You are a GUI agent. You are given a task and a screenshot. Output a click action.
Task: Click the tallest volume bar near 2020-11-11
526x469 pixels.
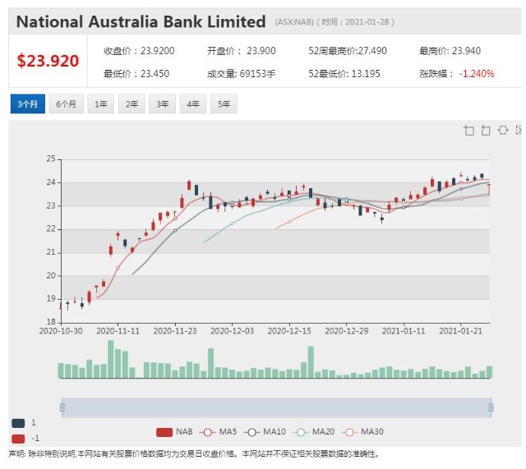tap(111, 360)
